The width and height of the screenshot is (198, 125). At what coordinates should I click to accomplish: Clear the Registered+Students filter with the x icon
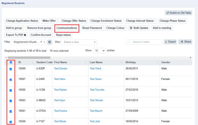pyautogui.click(x=41, y=42)
